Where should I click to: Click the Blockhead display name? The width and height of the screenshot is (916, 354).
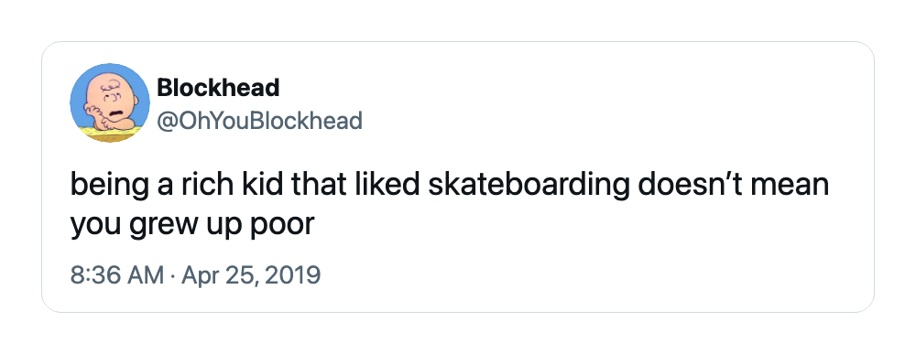pos(218,88)
